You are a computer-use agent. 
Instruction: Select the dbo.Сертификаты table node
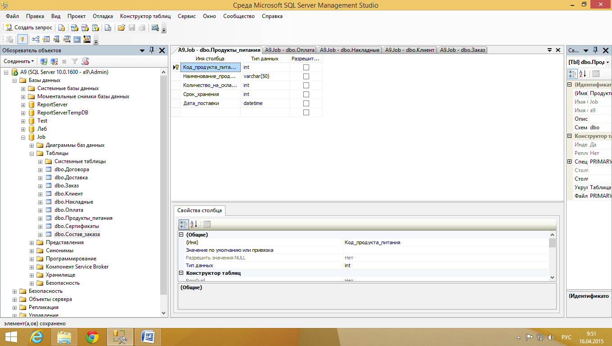(76, 226)
